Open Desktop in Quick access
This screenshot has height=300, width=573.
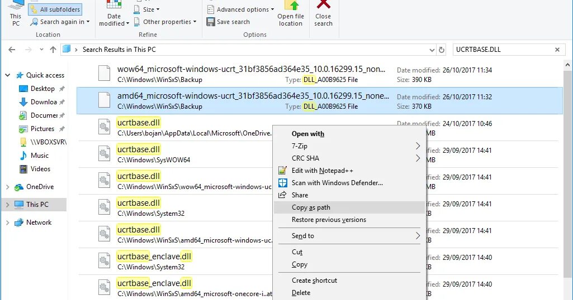click(42, 89)
